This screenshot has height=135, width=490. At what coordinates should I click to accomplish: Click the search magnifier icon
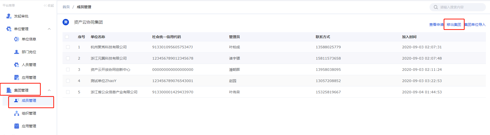[x=436, y=7]
